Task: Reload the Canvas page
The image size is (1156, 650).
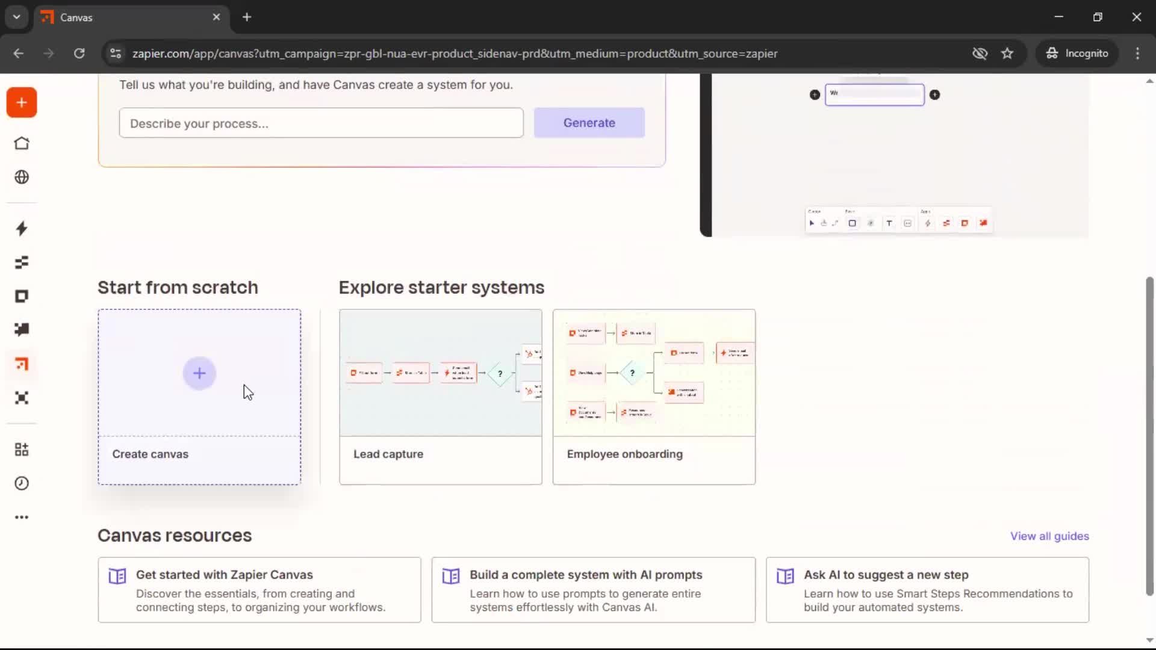Action: 79,54
